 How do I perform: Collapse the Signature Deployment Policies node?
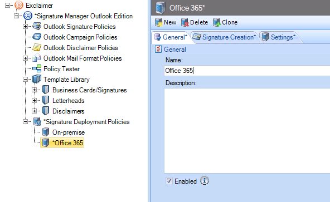pyautogui.click(x=25, y=121)
